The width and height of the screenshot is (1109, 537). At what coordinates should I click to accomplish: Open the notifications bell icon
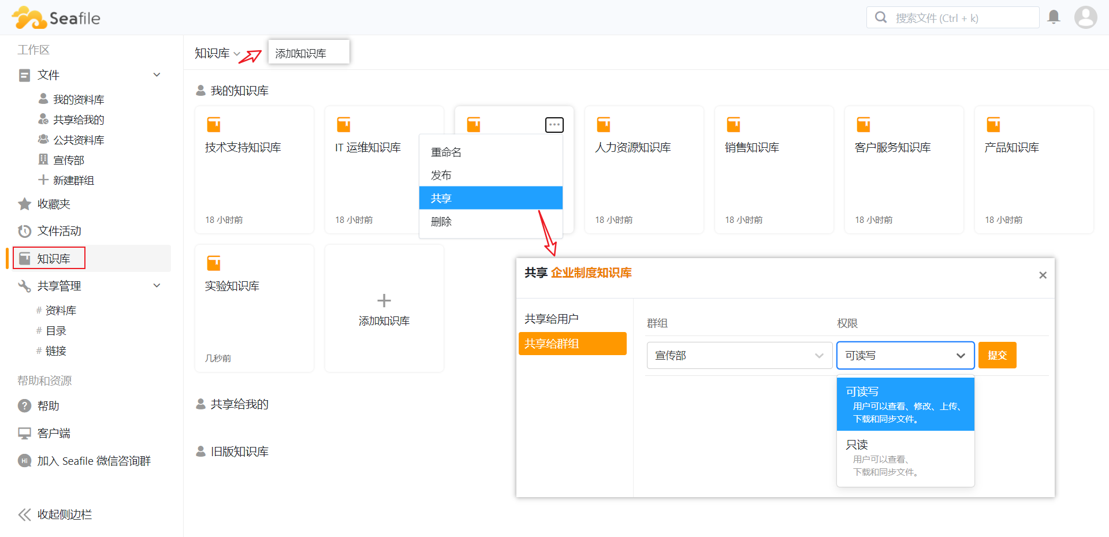coord(1054,17)
